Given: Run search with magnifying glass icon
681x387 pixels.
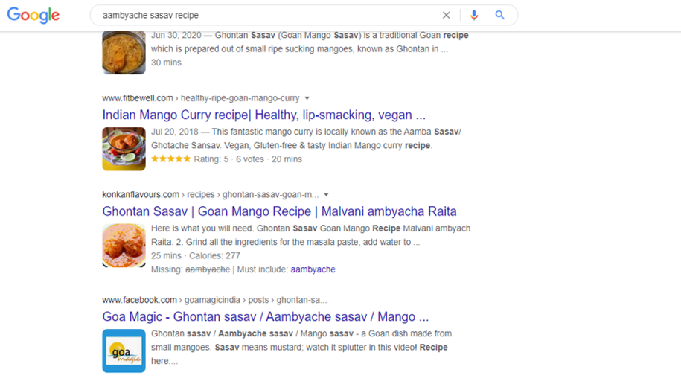Looking at the screenshot, I should pyautogui.click(x=500, y=15).
